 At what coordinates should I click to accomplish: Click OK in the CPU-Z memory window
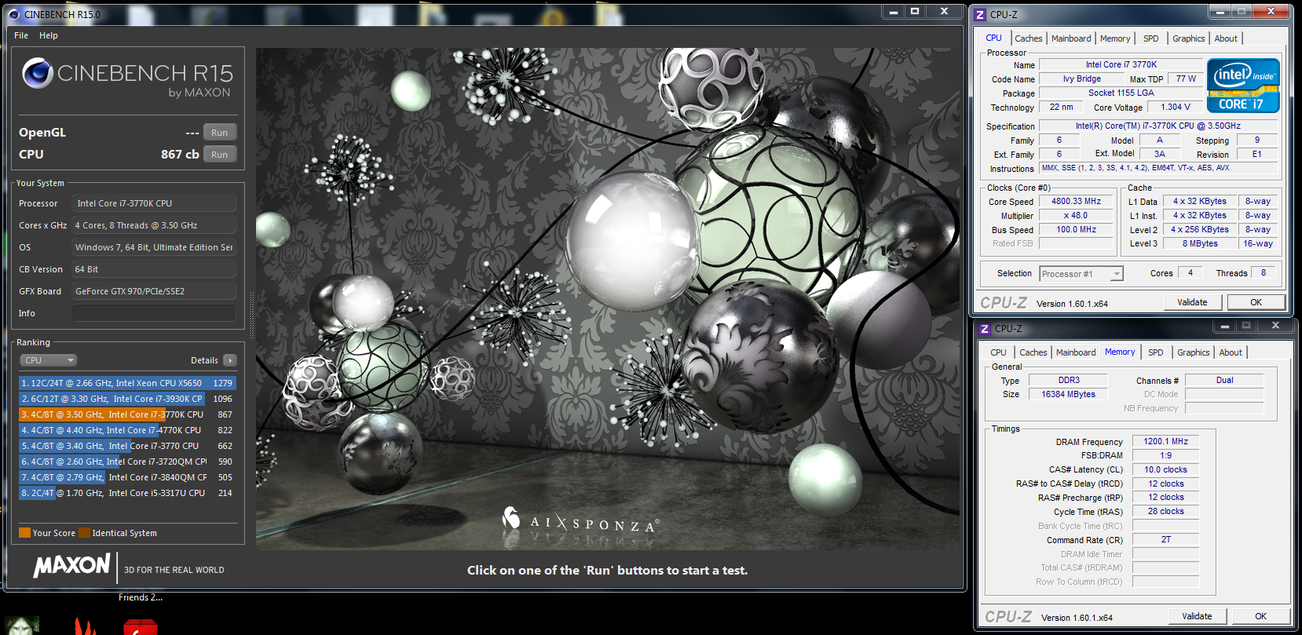point(1261,616)
